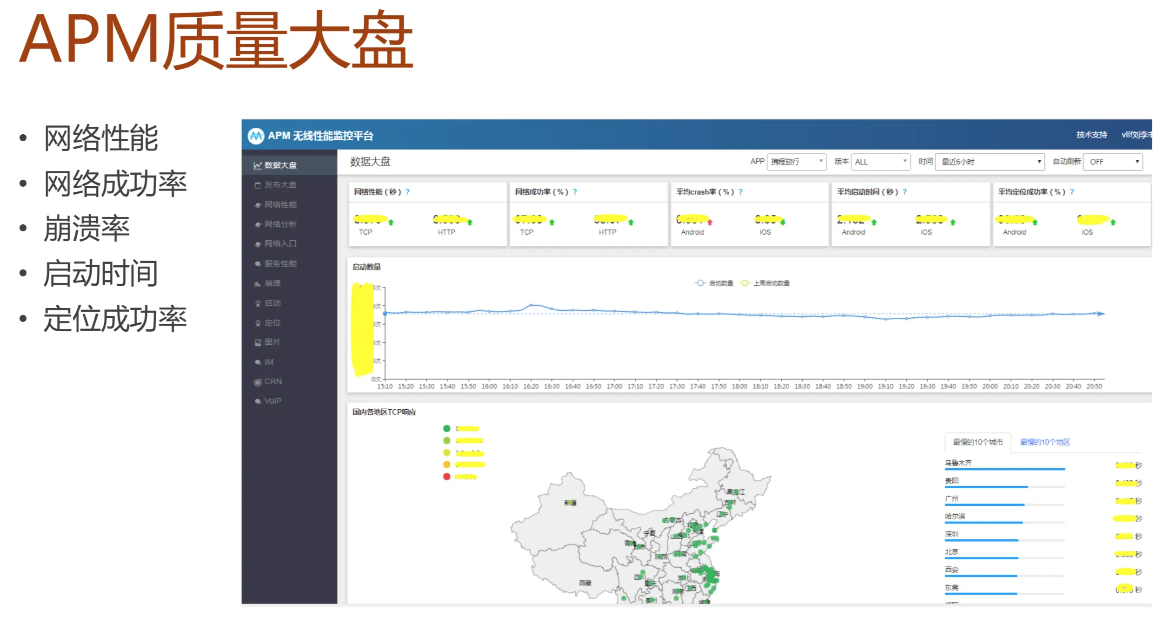Image resolution: width=1170 pixels, height=629 pixels.
Task: Expand the 时间 最近6小时 dropdown
Action: click(989, 162)
